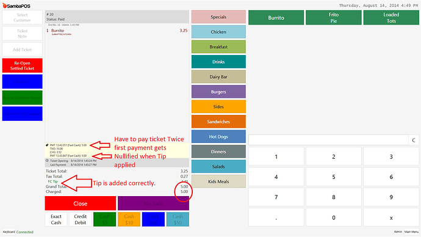
Task: Select the Hot Dogs category
Action: (218, 136)
